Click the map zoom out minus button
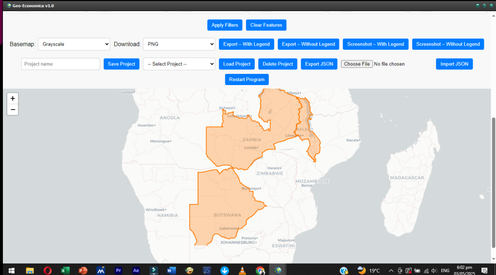The image size is (496, 275). click(x=13, y=110)
